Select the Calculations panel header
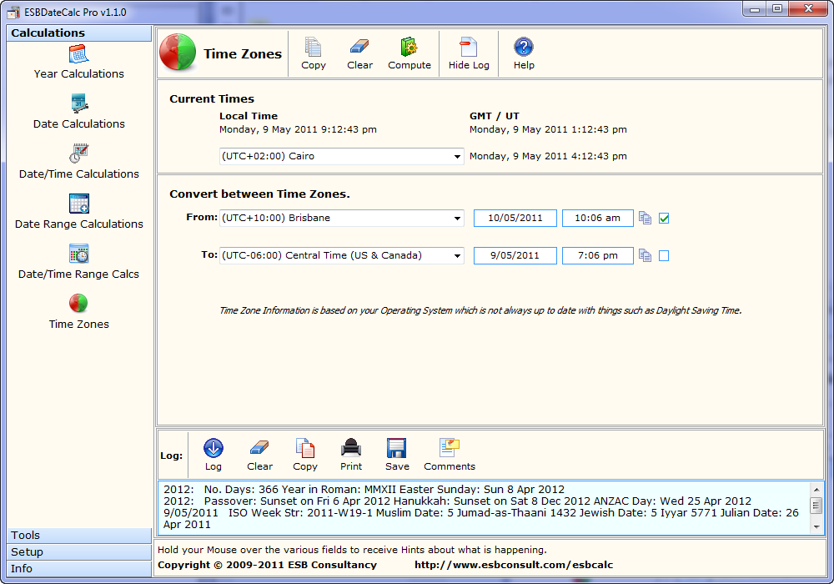The width and height of the screenshot is (834, 584). tap(78, 33)
